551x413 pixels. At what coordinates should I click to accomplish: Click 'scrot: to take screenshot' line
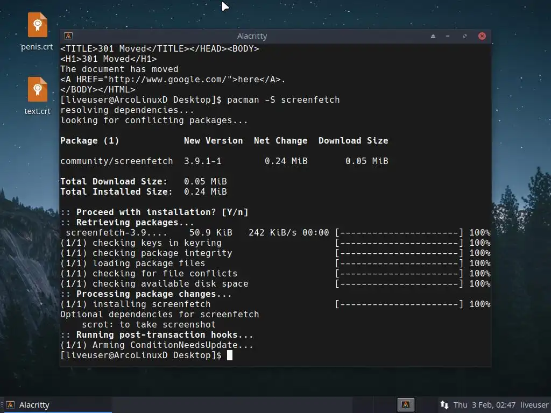149,324
